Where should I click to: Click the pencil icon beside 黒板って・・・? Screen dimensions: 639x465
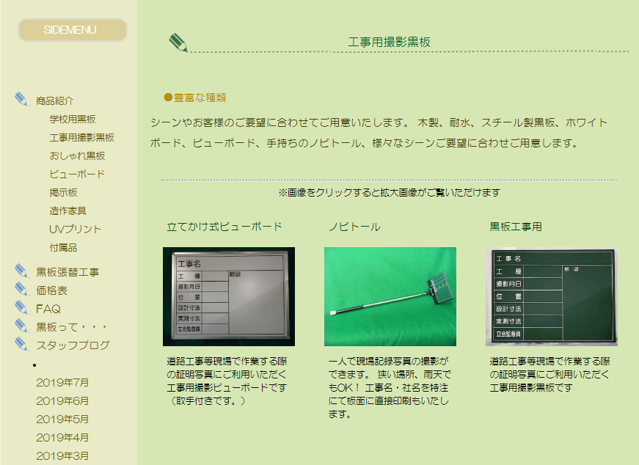point(21,326)
